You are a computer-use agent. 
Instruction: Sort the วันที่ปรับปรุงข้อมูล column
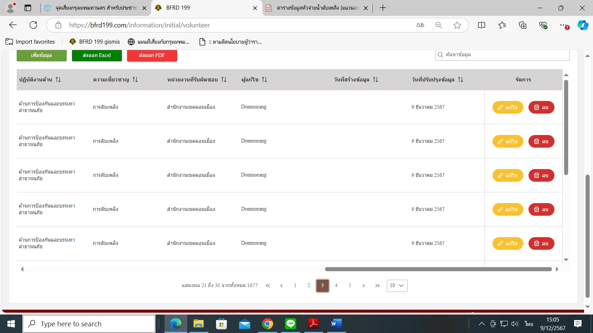[x=460, y=80]
